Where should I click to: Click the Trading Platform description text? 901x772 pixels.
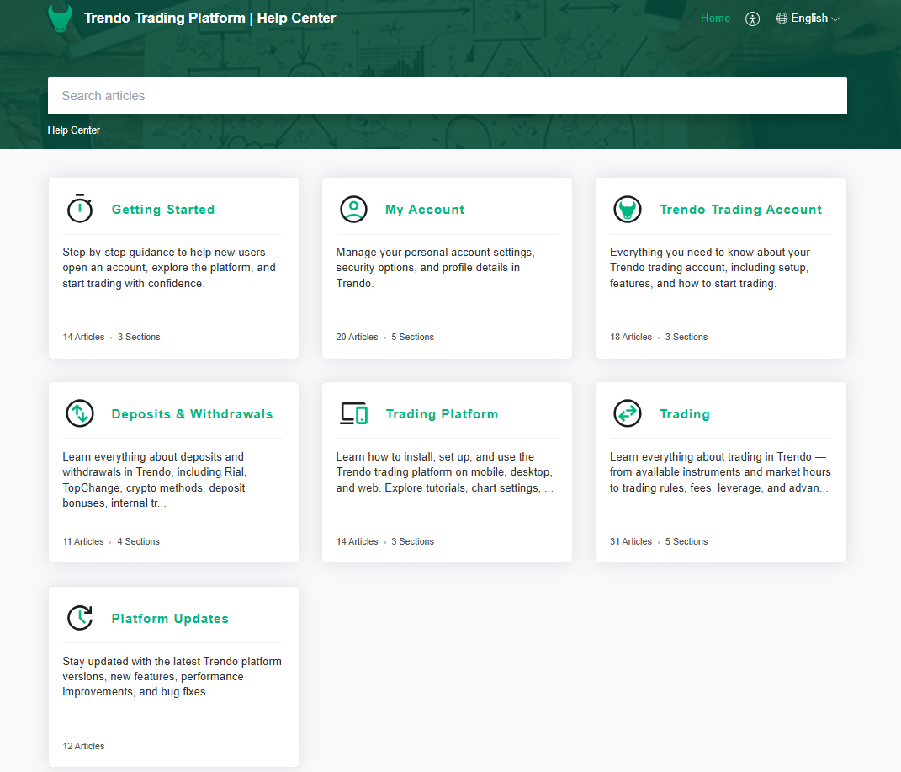coord(445,472)
